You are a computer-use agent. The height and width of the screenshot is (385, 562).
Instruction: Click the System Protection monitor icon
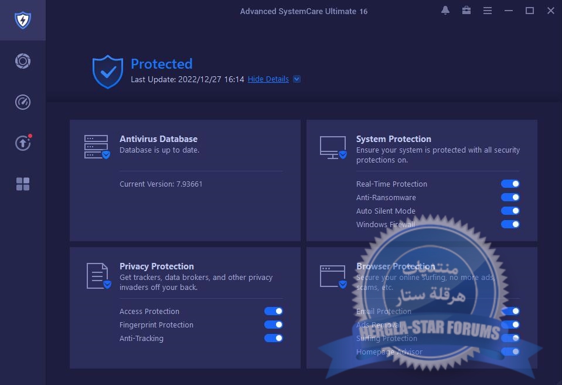tap(332, 147)
